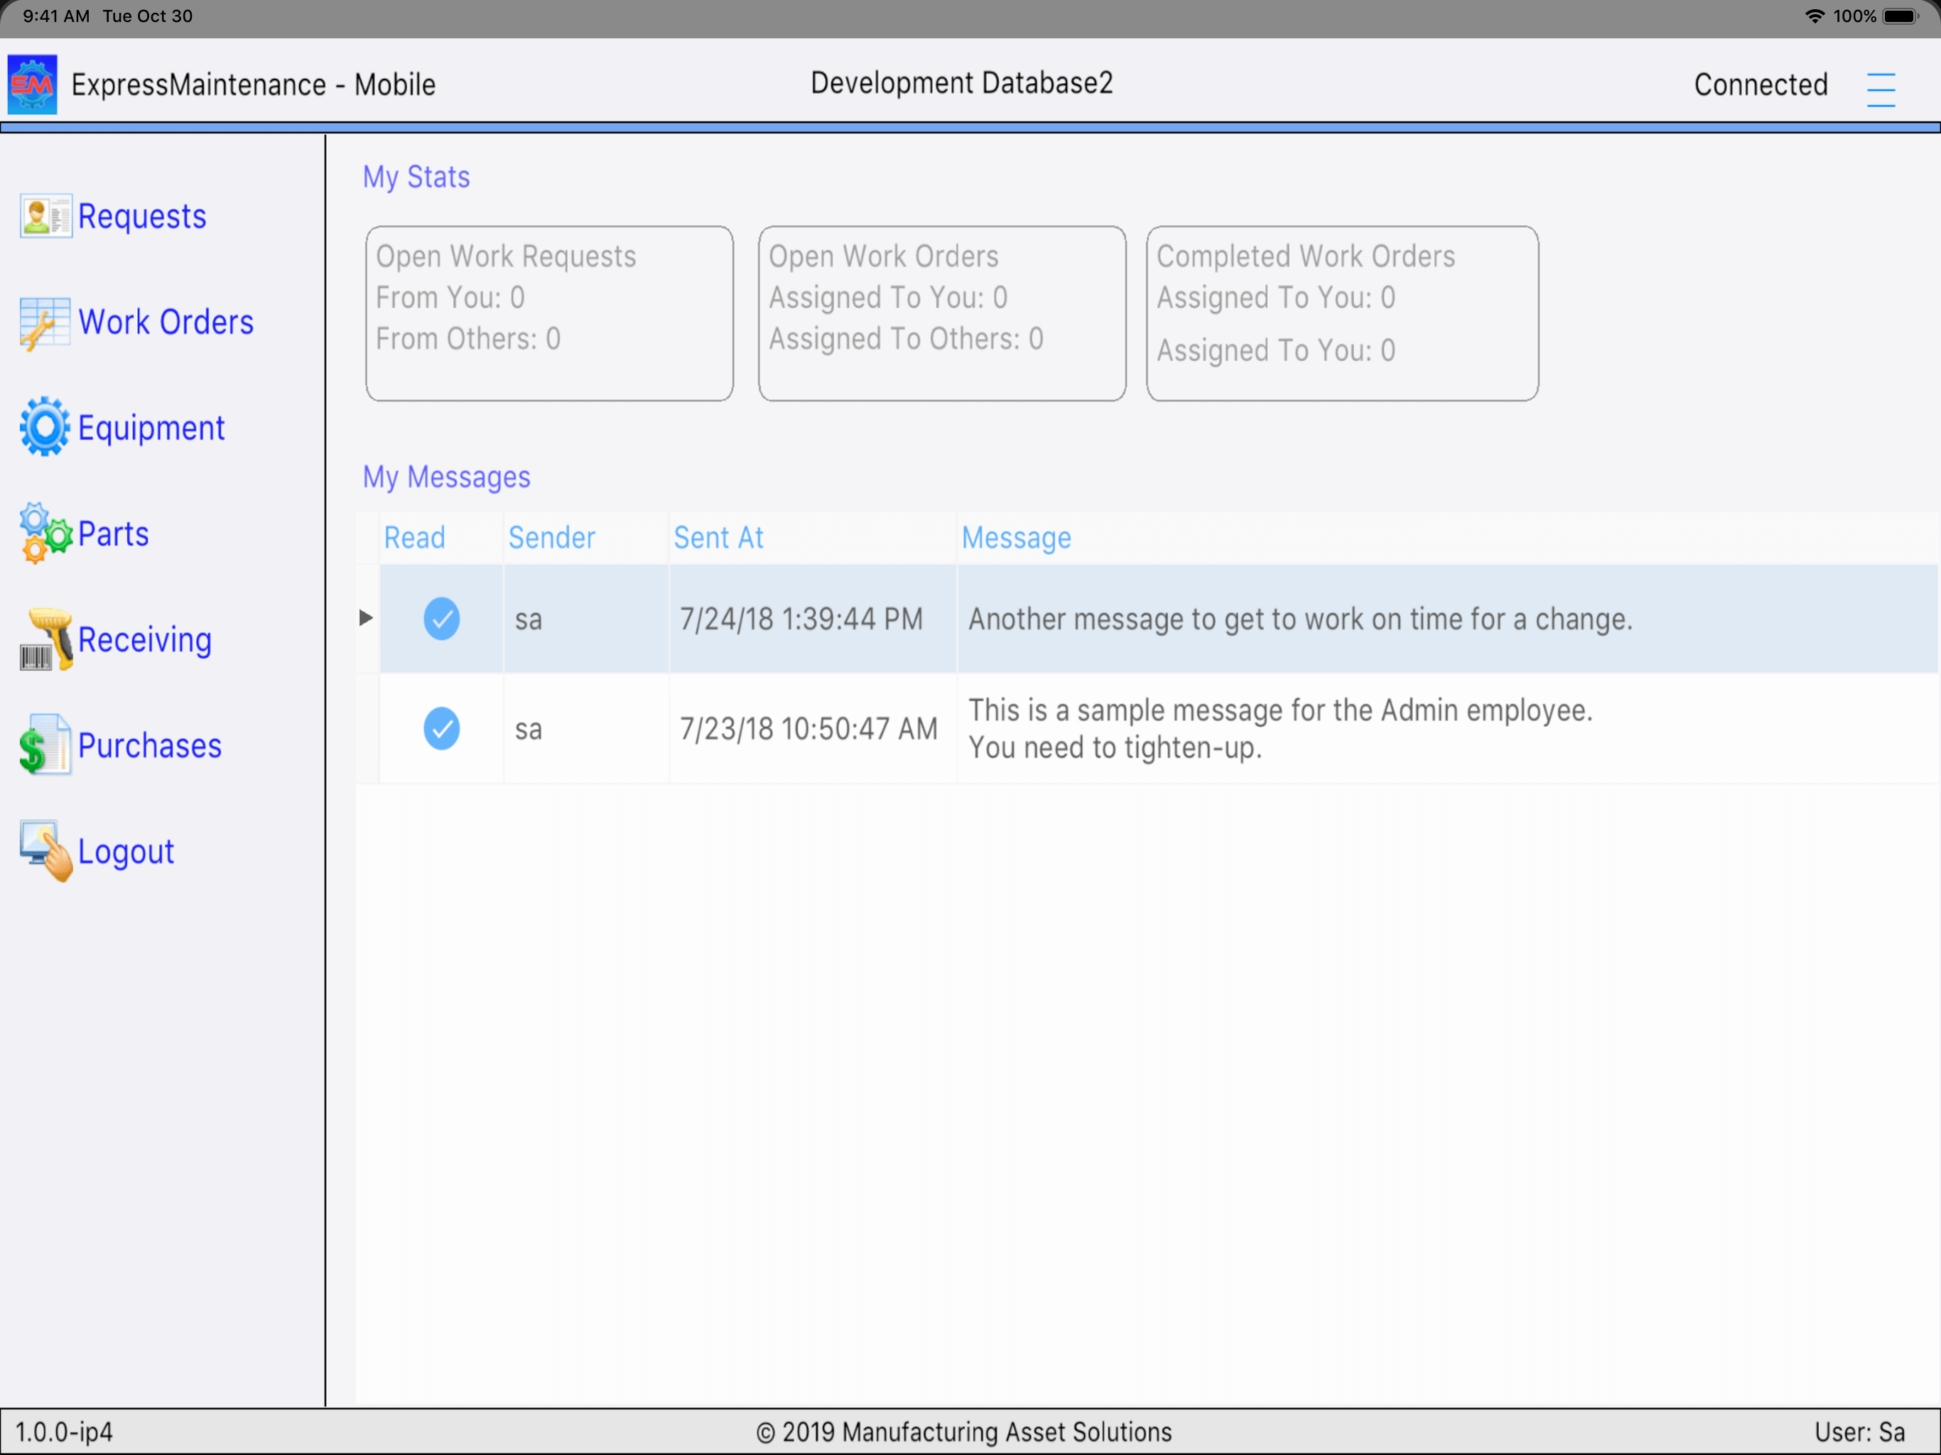Open the Parts gears icon
Viewport: 1941px width, 1455px height.
(x=45, y=534)
